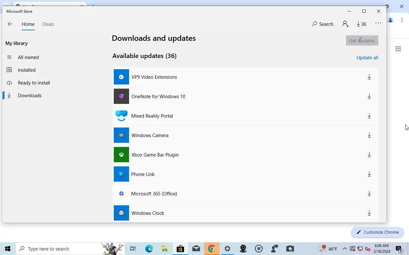This screenshot has height=255, width=409.
Task: Open Google apps grid in Chrome window
Action: (398, 49)
